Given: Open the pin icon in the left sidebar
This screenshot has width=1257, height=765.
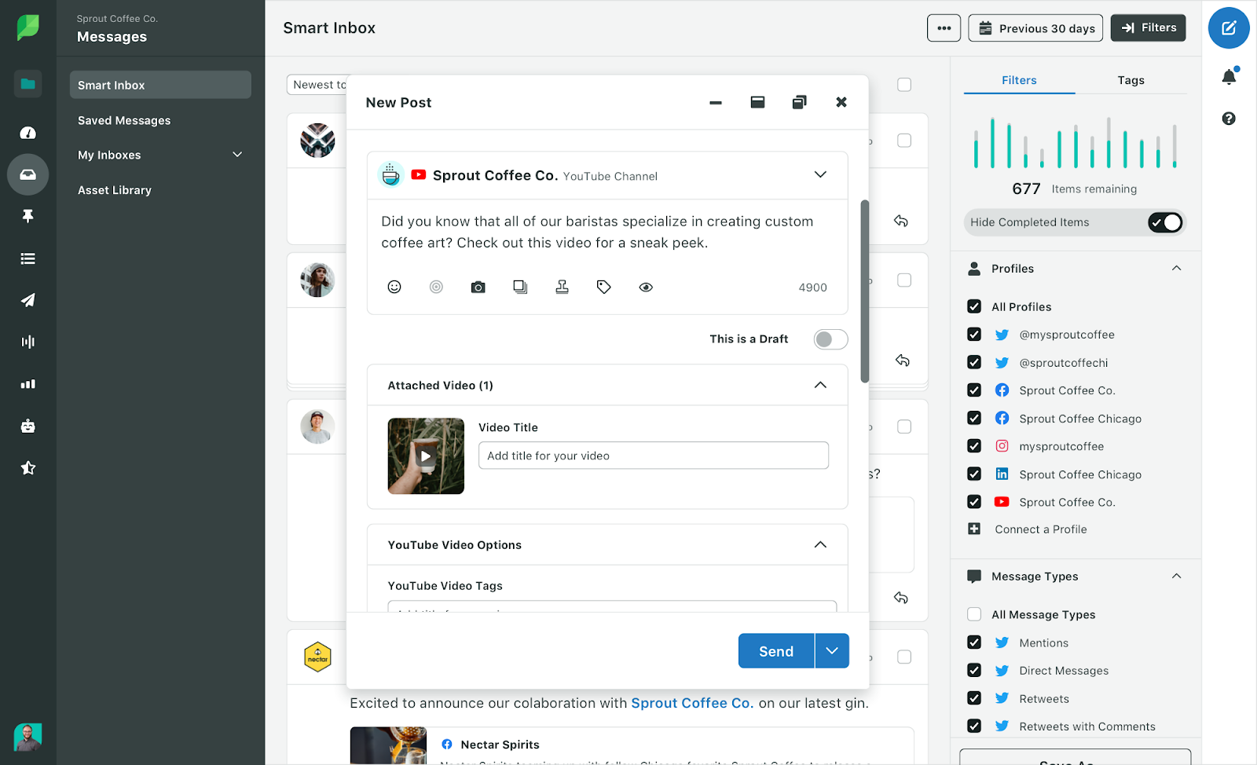Looking at the screenshot, I should tap(28, 216).
